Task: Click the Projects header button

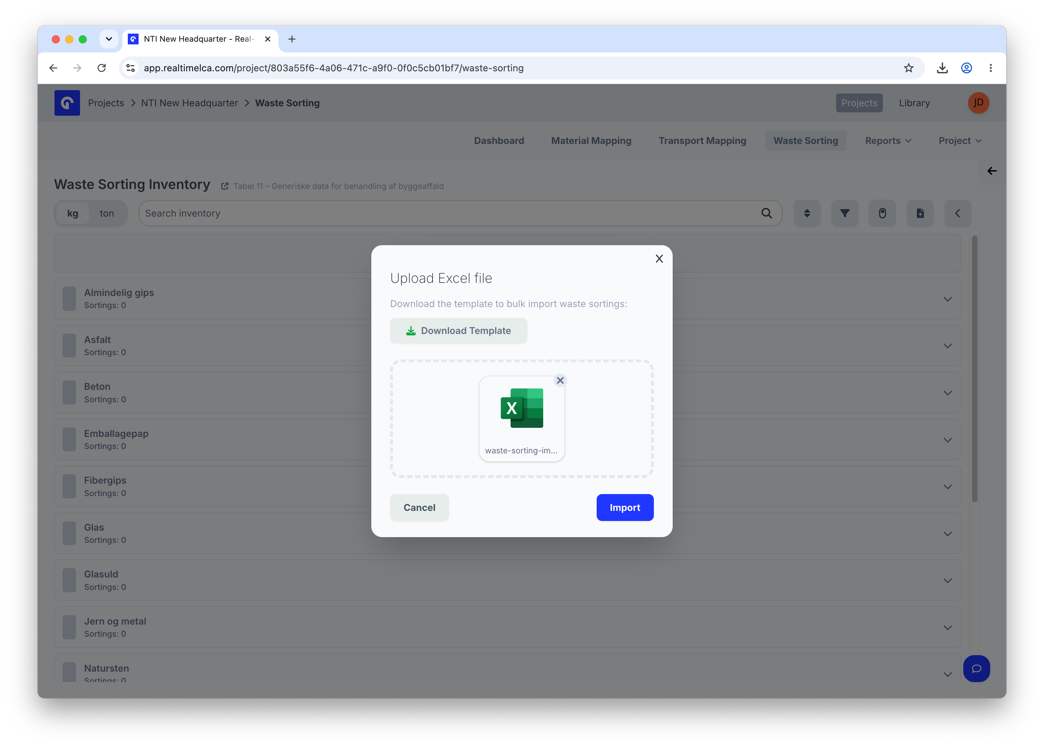Action: point(859,103)
